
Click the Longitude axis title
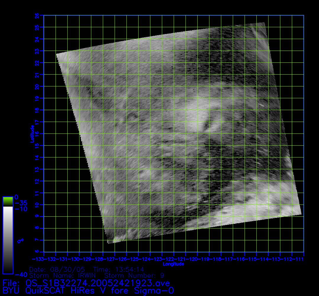tap(173, 264)
